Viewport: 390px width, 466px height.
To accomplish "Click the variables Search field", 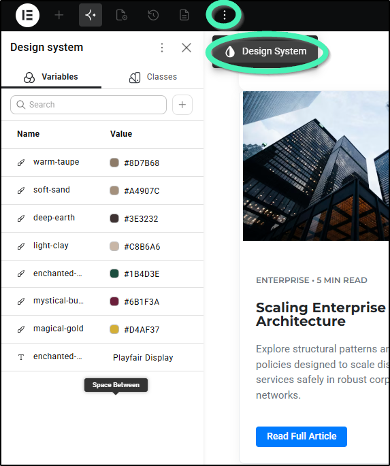I will pyautogui.click(x=88, y=105).
